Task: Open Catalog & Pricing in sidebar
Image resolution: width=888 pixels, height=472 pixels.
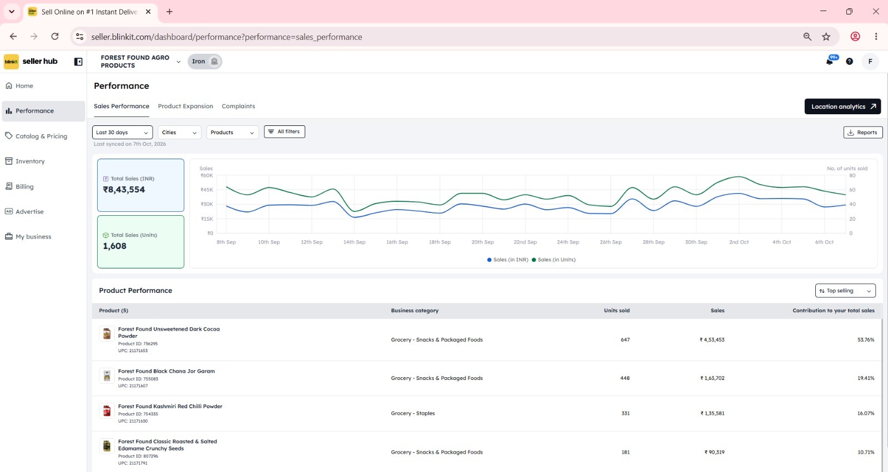Action: (43, 136)
